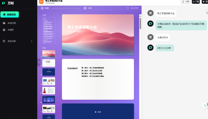Screen dimensions: 208x119
Task: Click the chat message 特工宇宙表彰大会
Action: [166, 13]
